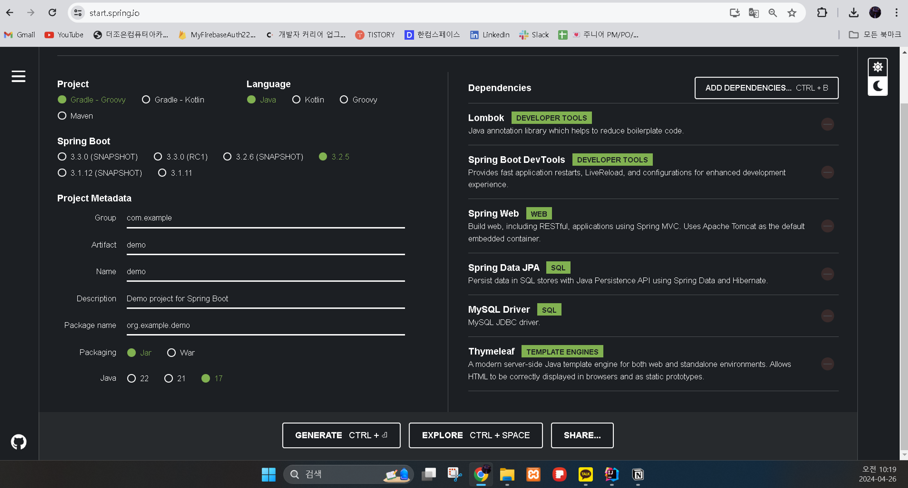
Task: Open the MyFirebaseAuth22 bookmark
Action: (x=217, y=35)
